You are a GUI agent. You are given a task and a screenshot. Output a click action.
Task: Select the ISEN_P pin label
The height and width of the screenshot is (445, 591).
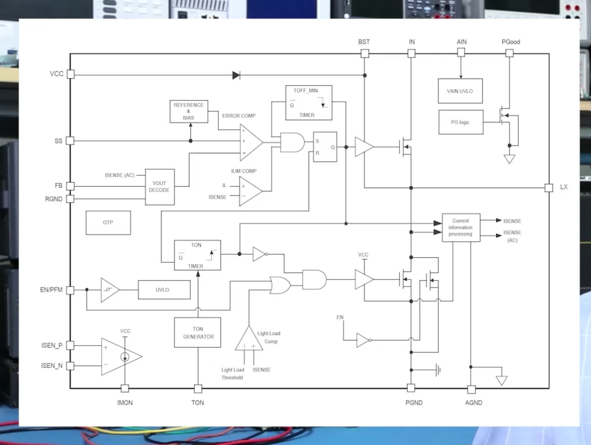tap(52, 345)
